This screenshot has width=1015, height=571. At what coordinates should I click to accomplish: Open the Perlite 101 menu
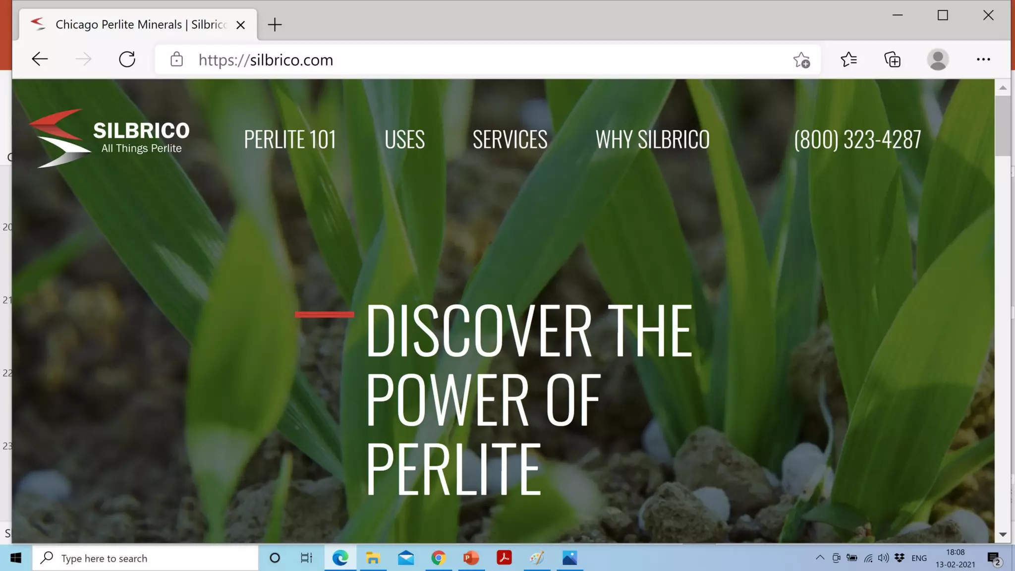[290, 139]
